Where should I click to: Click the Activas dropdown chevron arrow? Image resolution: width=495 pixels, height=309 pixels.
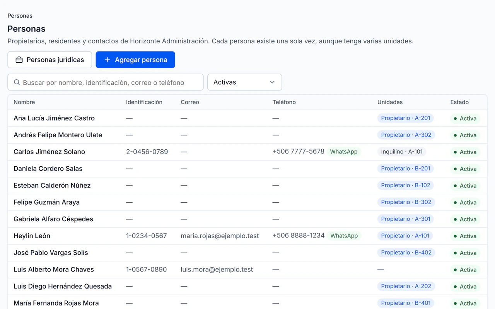(272, 82)
